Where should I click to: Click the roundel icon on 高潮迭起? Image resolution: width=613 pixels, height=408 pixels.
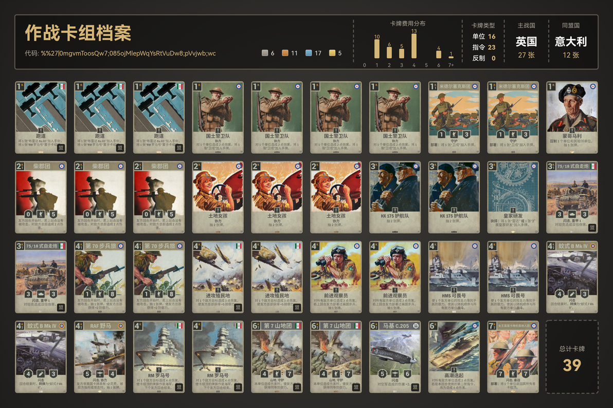point(475,326)
